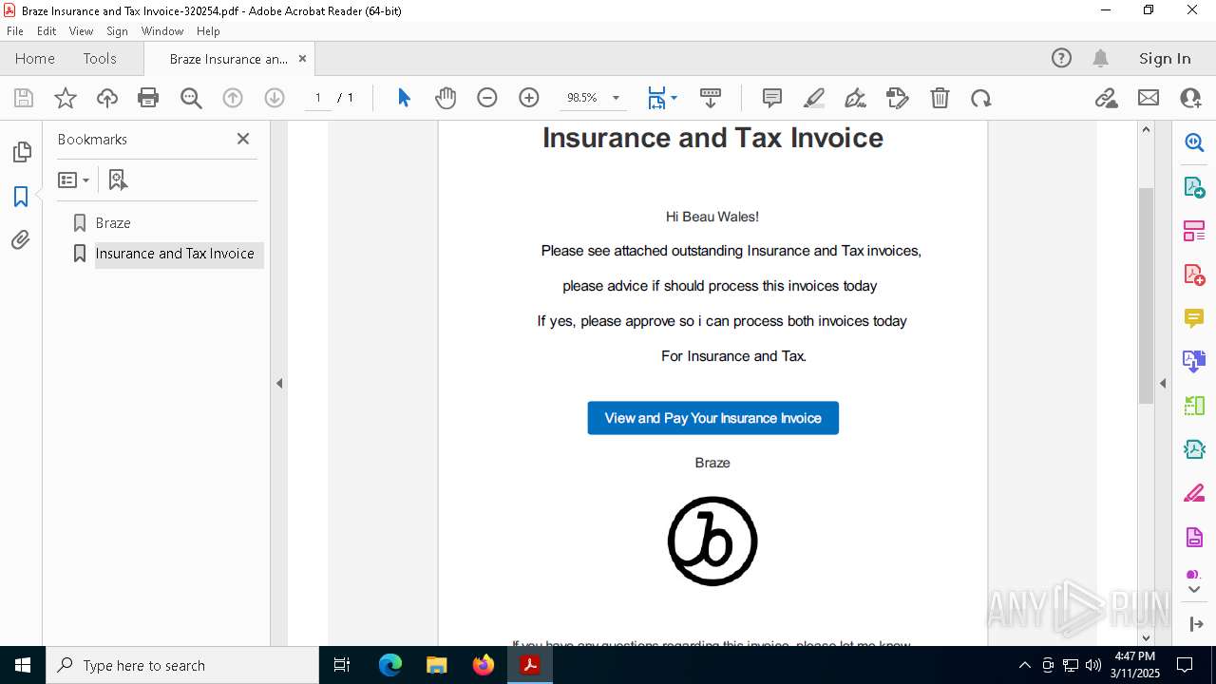Share a link to this file icon
This screenshot has width=1216, height=684.
[1107, 98]
